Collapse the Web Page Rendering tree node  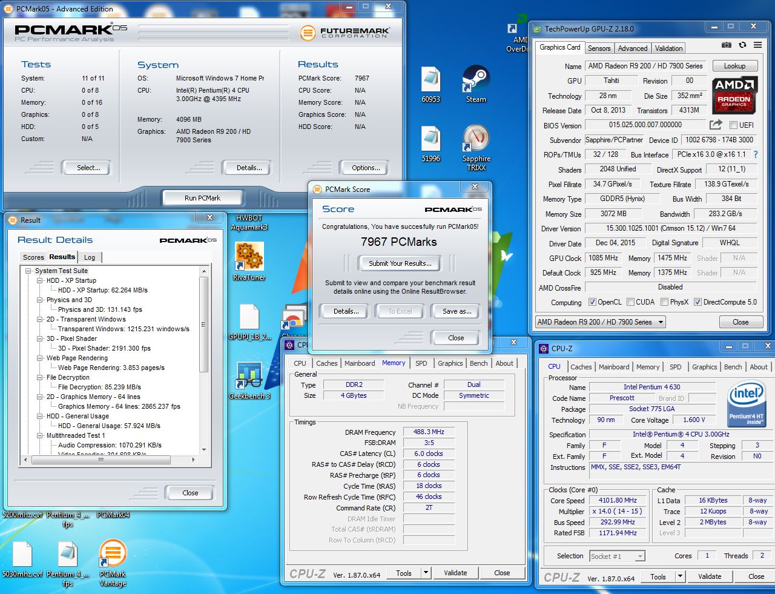(39, 358)
